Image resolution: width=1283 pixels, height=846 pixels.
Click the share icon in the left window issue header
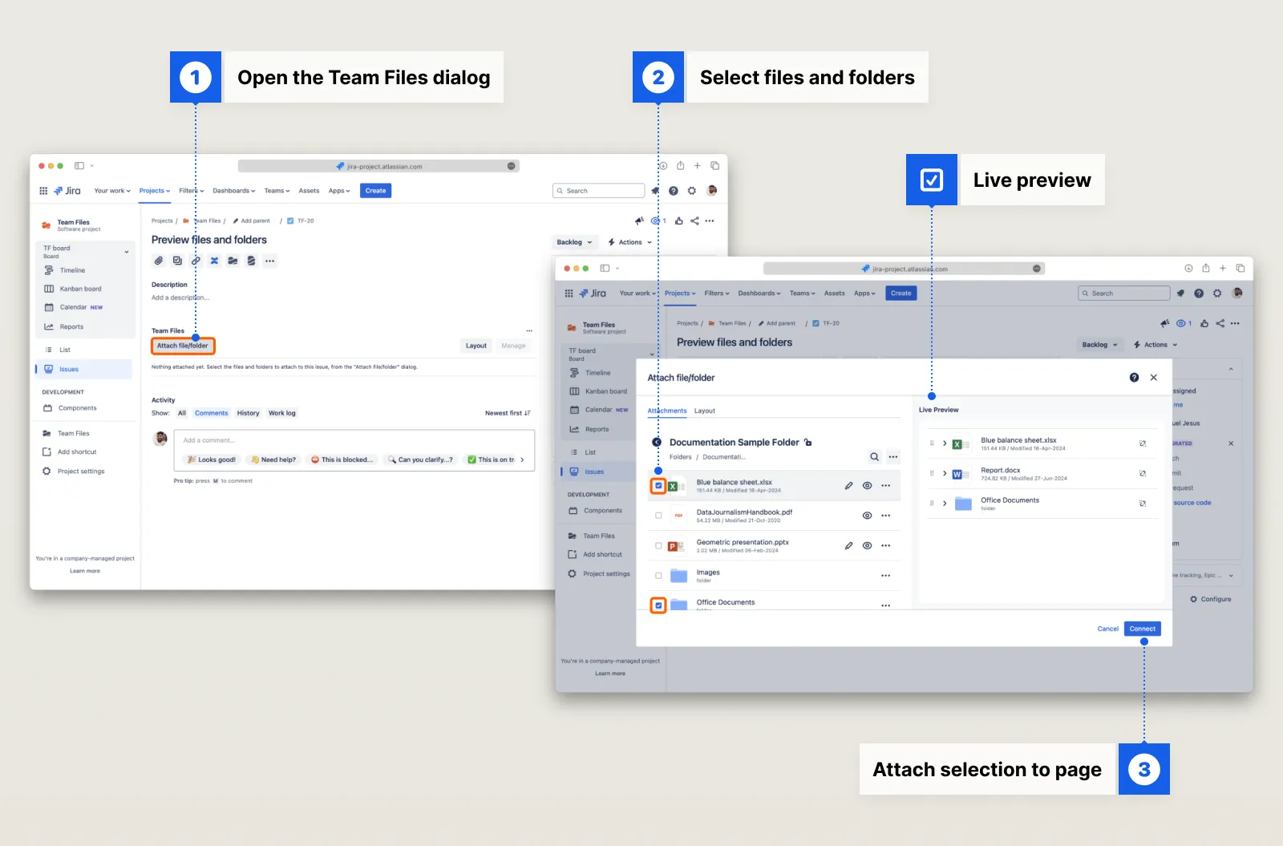coord(694,221)
